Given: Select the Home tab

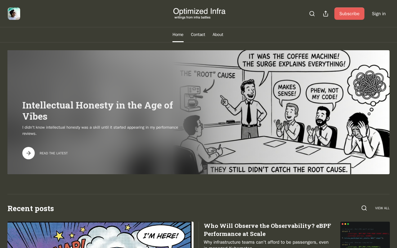Looking at the screenshot, I should (178, 35).
